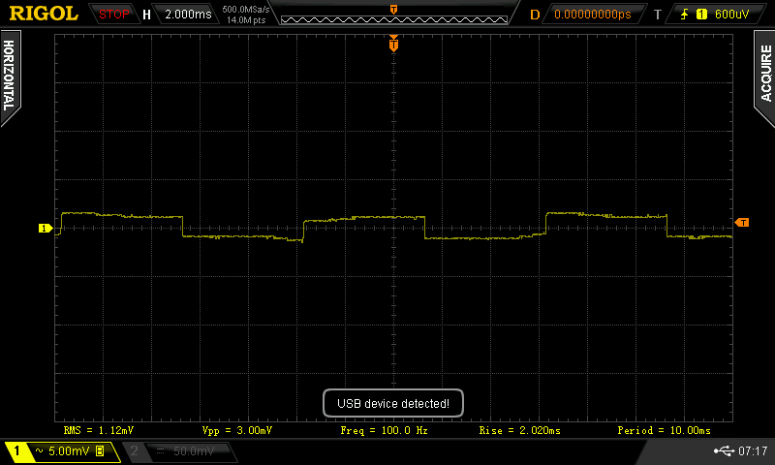This screenshot has width=775, height=465.
Task: Click the USB connection icon
Action: (x=724, y=450)
